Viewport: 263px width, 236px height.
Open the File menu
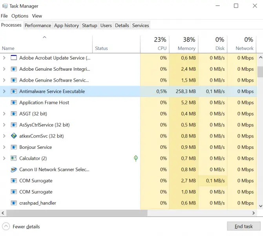tap(4, 16)
